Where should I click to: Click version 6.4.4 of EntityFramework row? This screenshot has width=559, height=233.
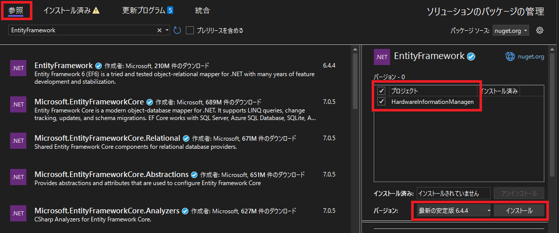coord(329,66)
